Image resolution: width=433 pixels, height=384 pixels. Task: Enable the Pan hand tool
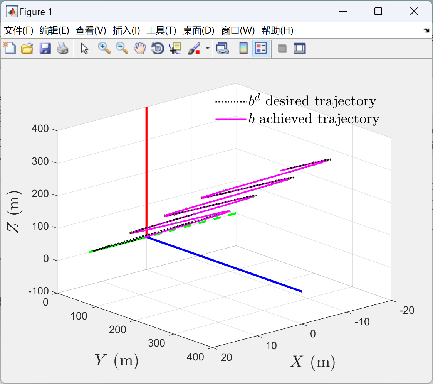pyautogui.click(x=140, y=48)
